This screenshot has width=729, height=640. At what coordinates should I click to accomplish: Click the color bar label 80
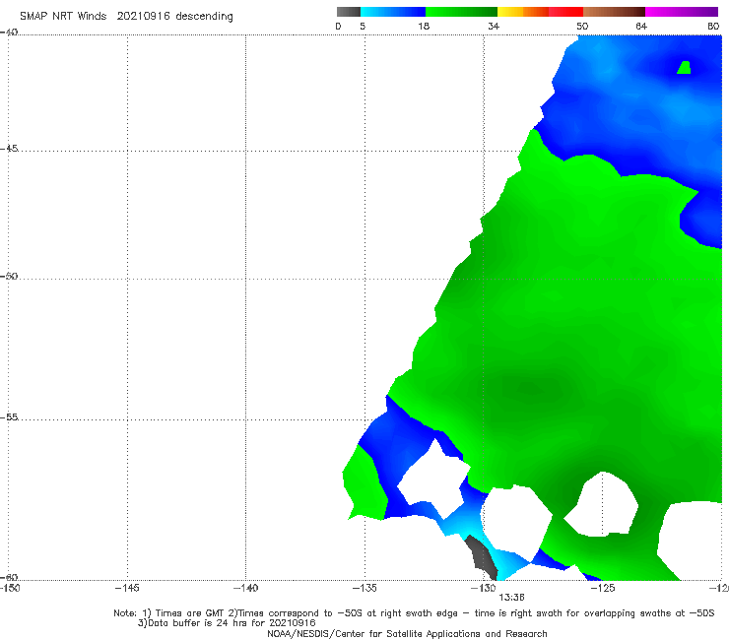[x=713, y=26]
